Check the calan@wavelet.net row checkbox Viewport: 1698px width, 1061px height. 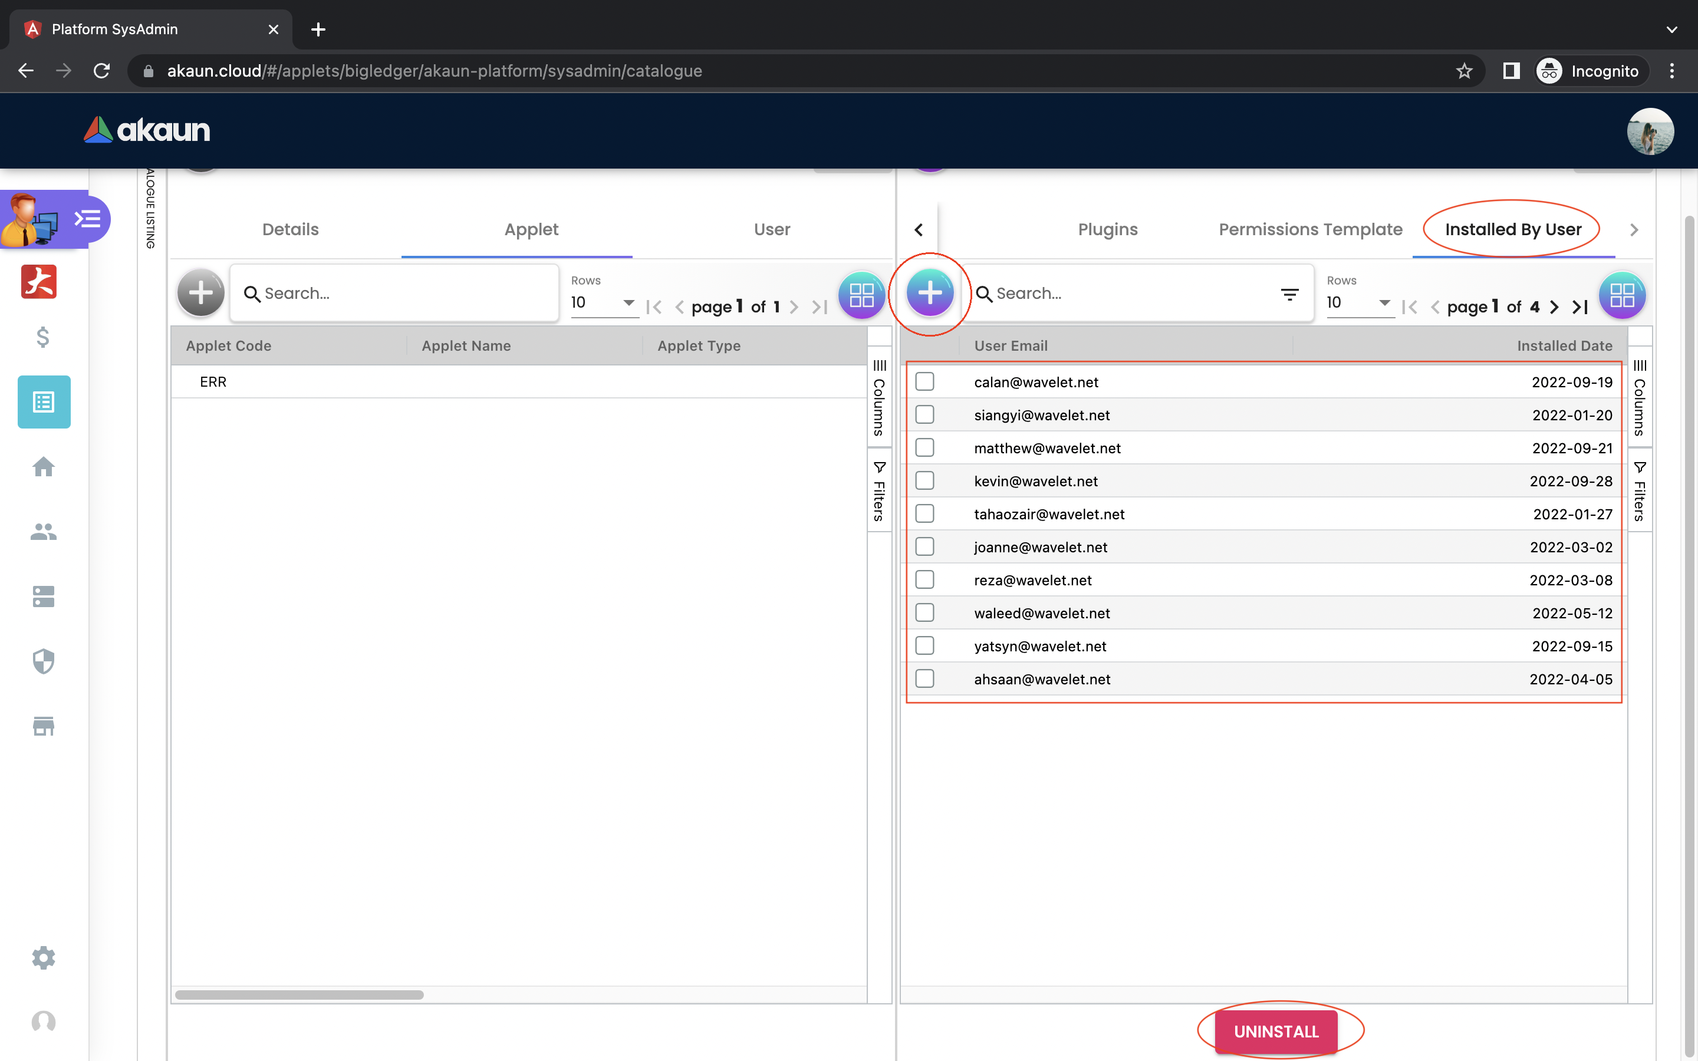(x=925, y=382)
